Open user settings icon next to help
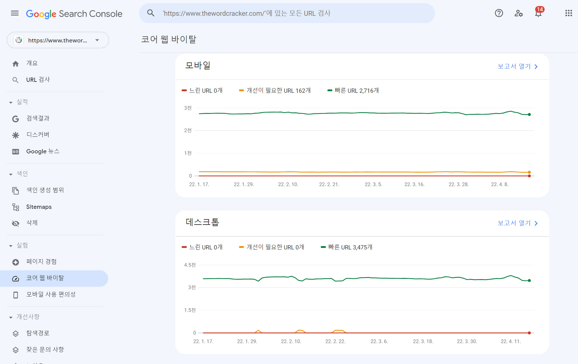578x364 pixels. click(518, 14)
